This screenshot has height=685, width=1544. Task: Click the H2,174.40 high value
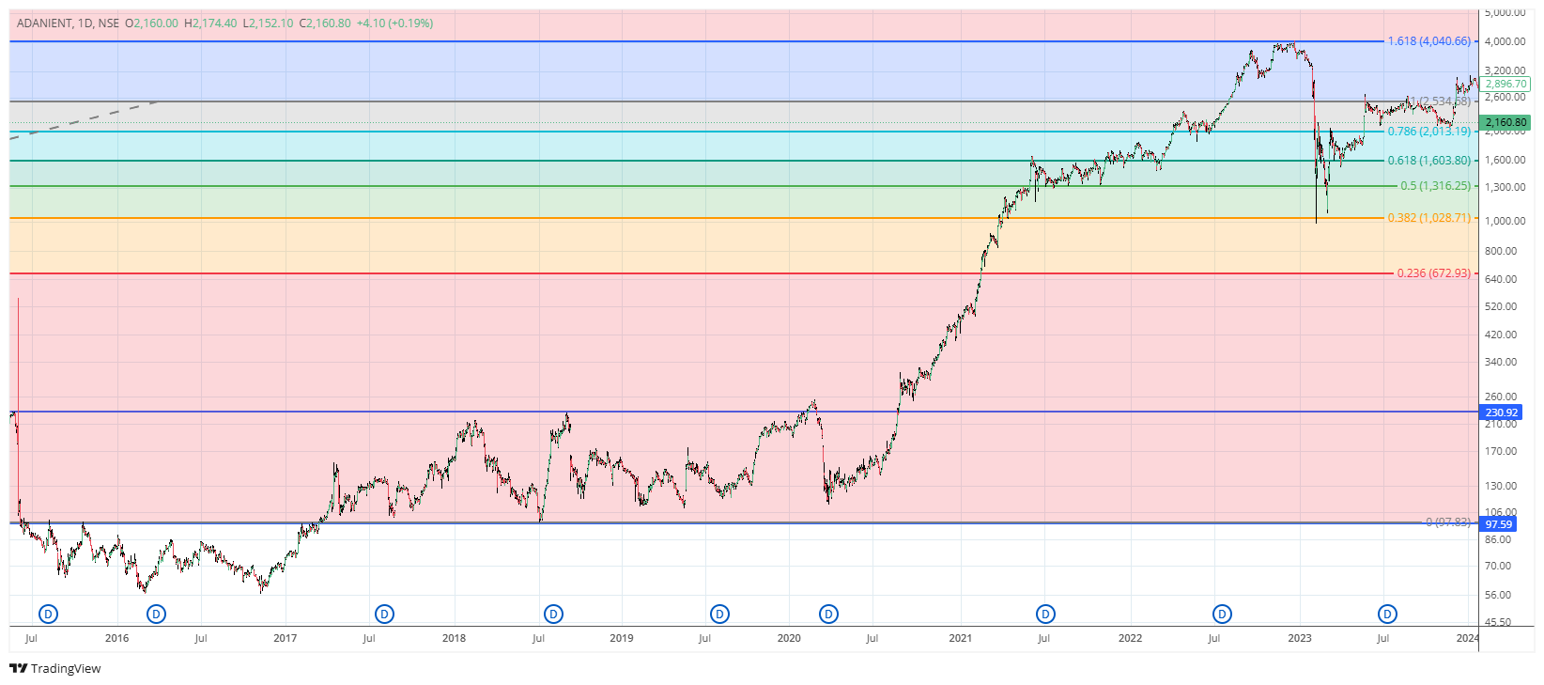click(x=210, y=23)
